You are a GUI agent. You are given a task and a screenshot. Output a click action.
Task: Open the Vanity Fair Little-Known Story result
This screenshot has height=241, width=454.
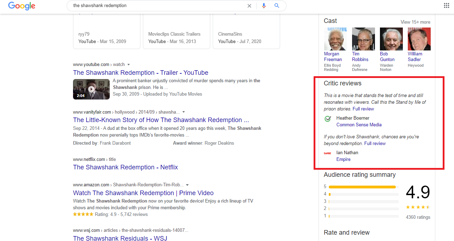point(161,120)
